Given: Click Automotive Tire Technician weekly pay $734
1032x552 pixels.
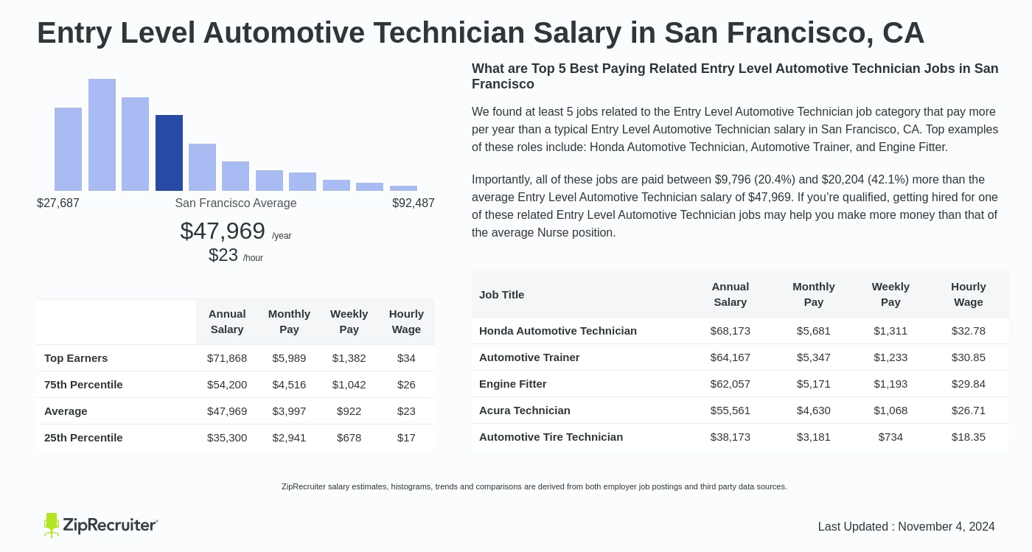Looking at the screenshot, I should [x=890, y=437].
